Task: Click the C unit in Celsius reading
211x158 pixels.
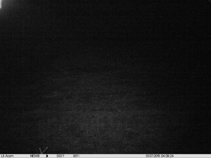Action: coord(79,156)
